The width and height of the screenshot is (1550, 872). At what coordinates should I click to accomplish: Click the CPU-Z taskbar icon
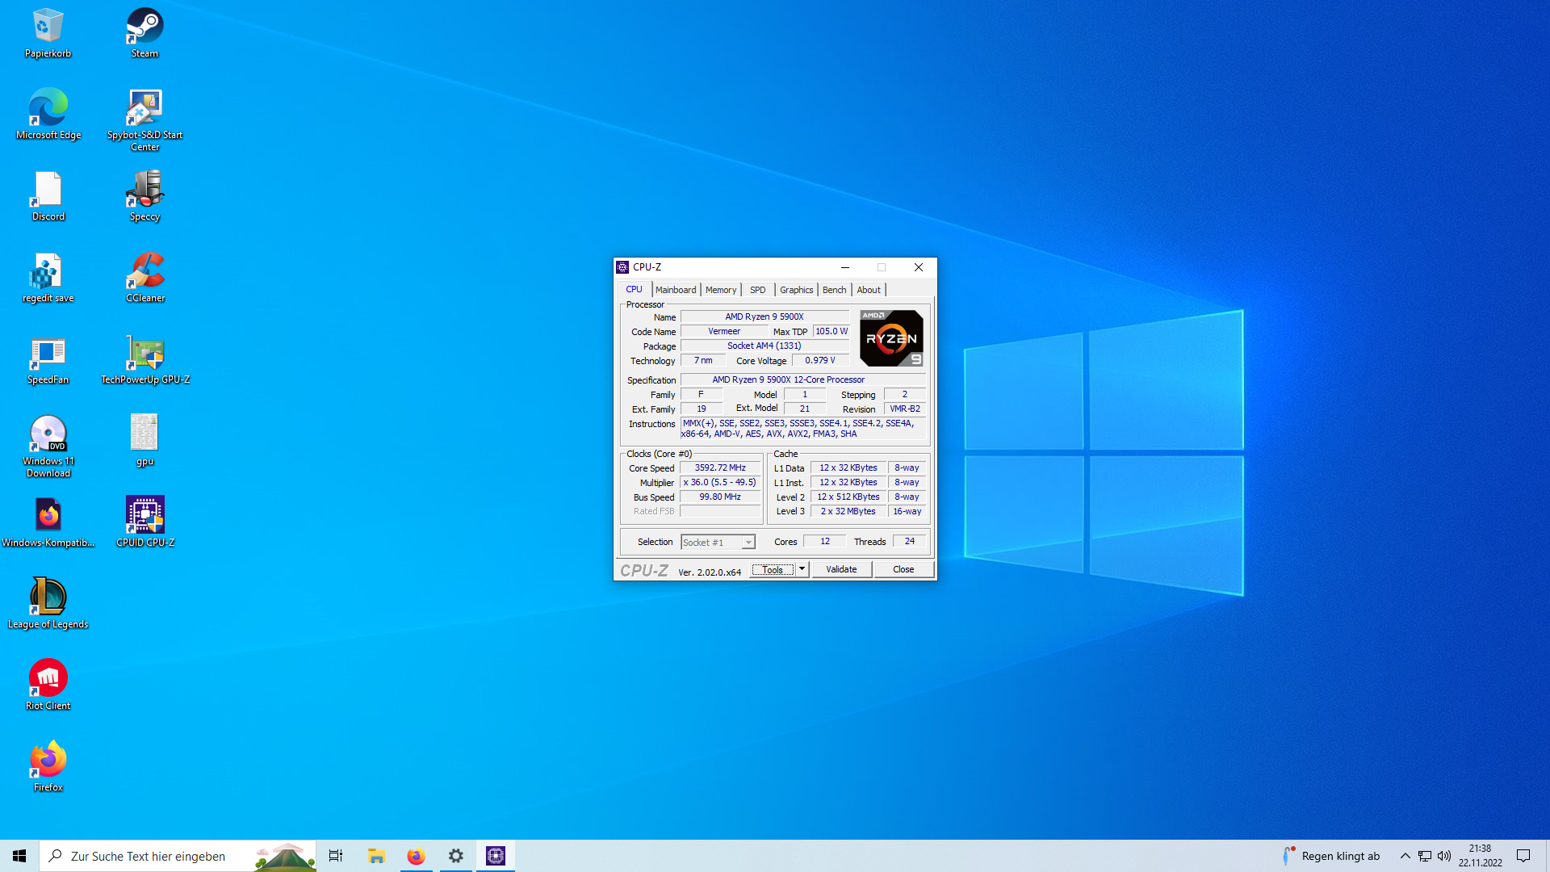click(x=496, y=856)
